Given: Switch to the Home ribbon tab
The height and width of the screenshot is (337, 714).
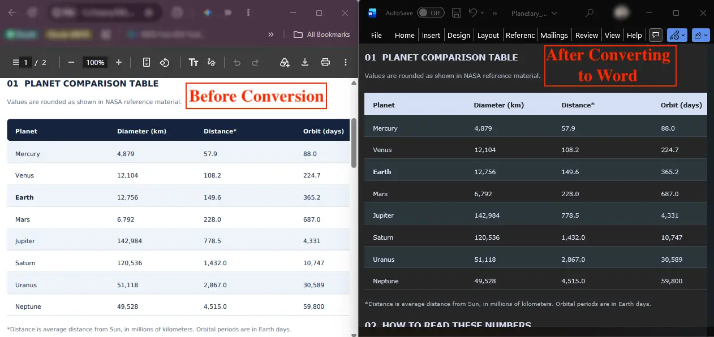Looking at the screenshot, I should click(x=405, y=35).
